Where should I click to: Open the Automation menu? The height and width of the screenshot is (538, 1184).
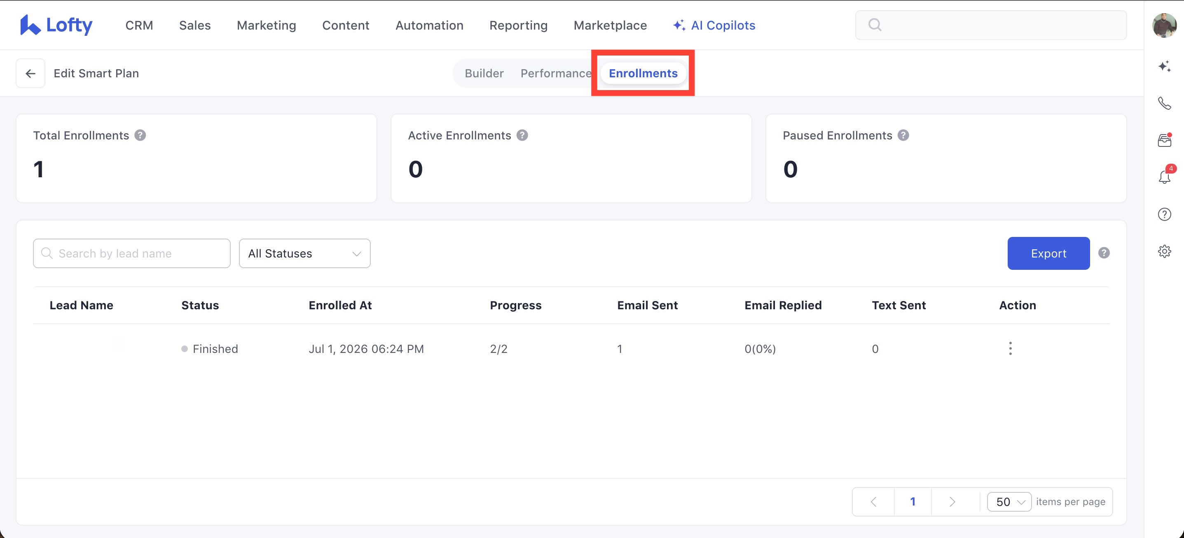[429, 25]
